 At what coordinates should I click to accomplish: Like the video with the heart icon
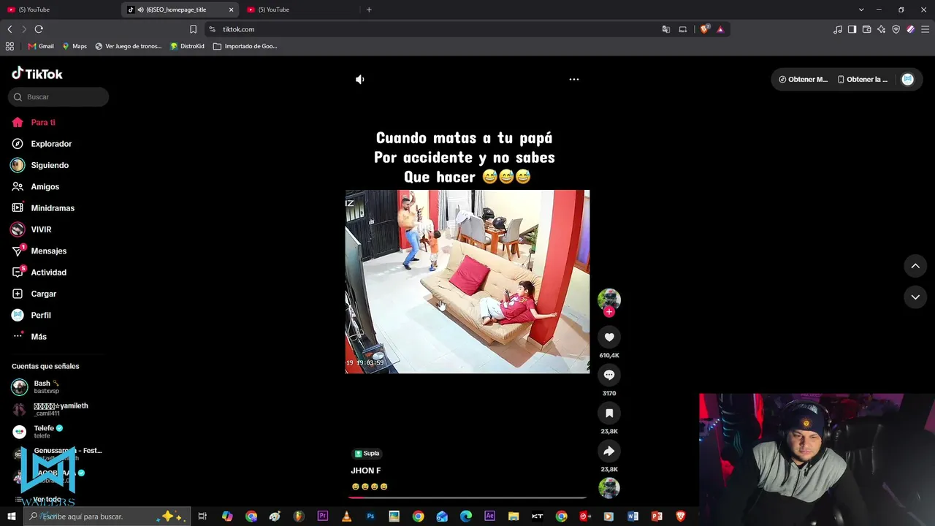(609, 337)
